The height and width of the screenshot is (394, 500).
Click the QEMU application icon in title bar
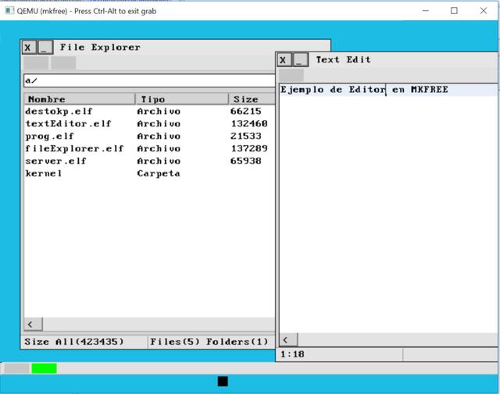pos(9,10)
